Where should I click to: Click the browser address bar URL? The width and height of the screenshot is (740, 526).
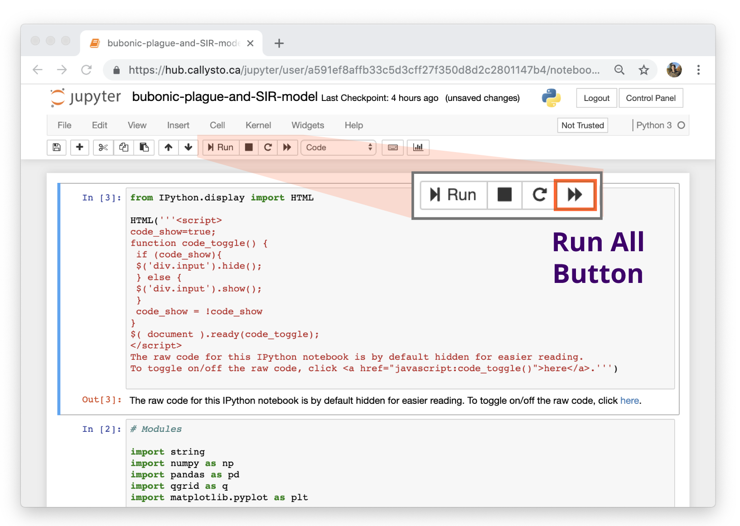pyautogui.click(x=364, y=70)
